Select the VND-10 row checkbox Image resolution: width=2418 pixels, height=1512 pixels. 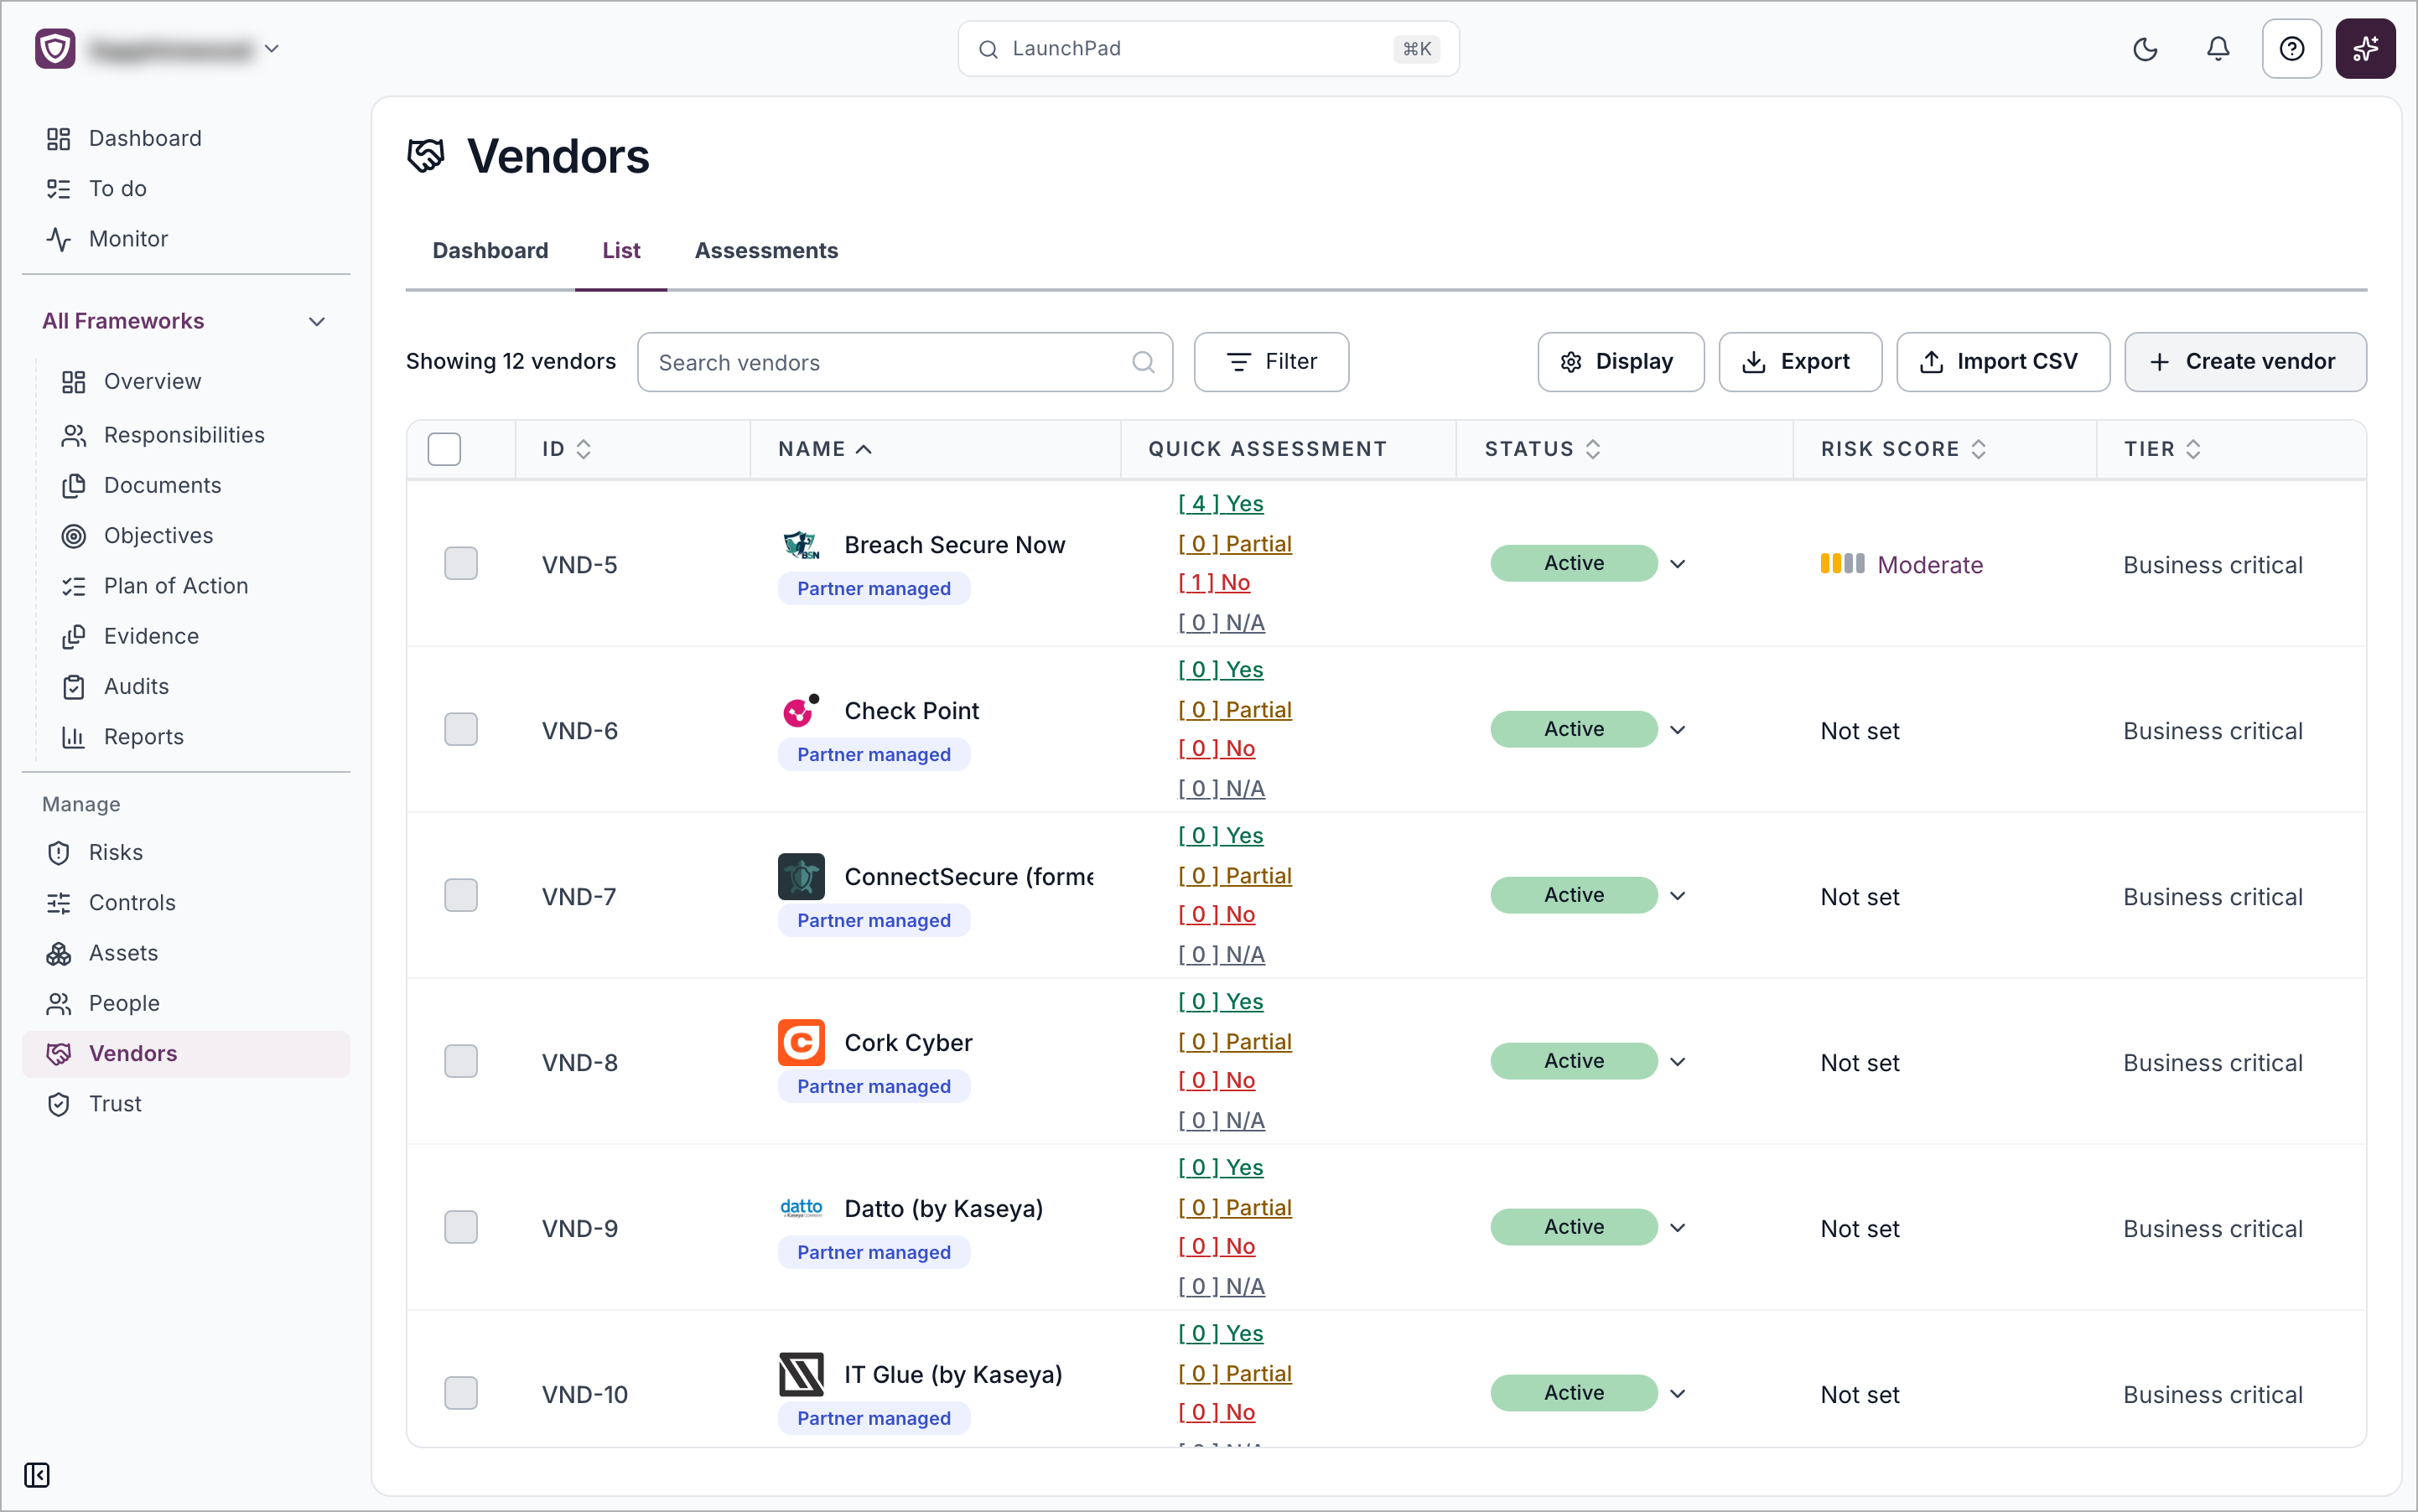pos(460,1393)
